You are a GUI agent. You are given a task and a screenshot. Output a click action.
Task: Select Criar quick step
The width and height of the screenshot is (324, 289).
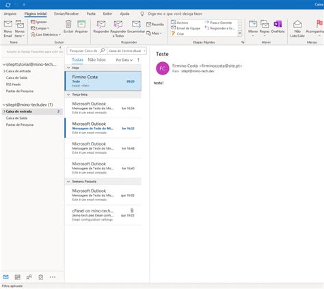(178, 33)
